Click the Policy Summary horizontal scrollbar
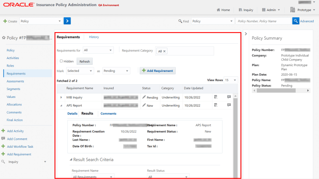This screenshot has width=319, height=179. (x=276, y=90)
